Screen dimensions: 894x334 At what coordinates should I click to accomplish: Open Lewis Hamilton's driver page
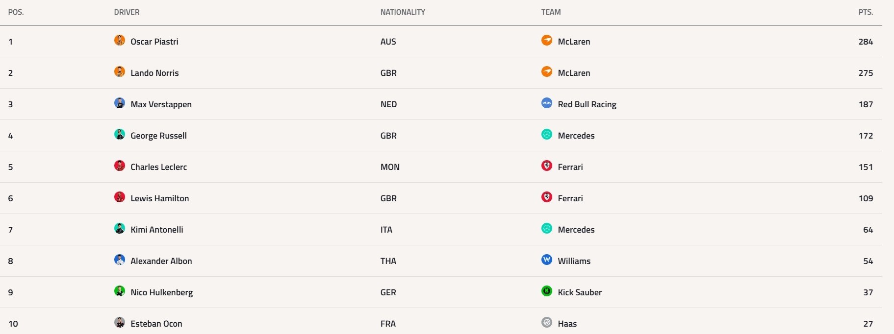(160, 198)
